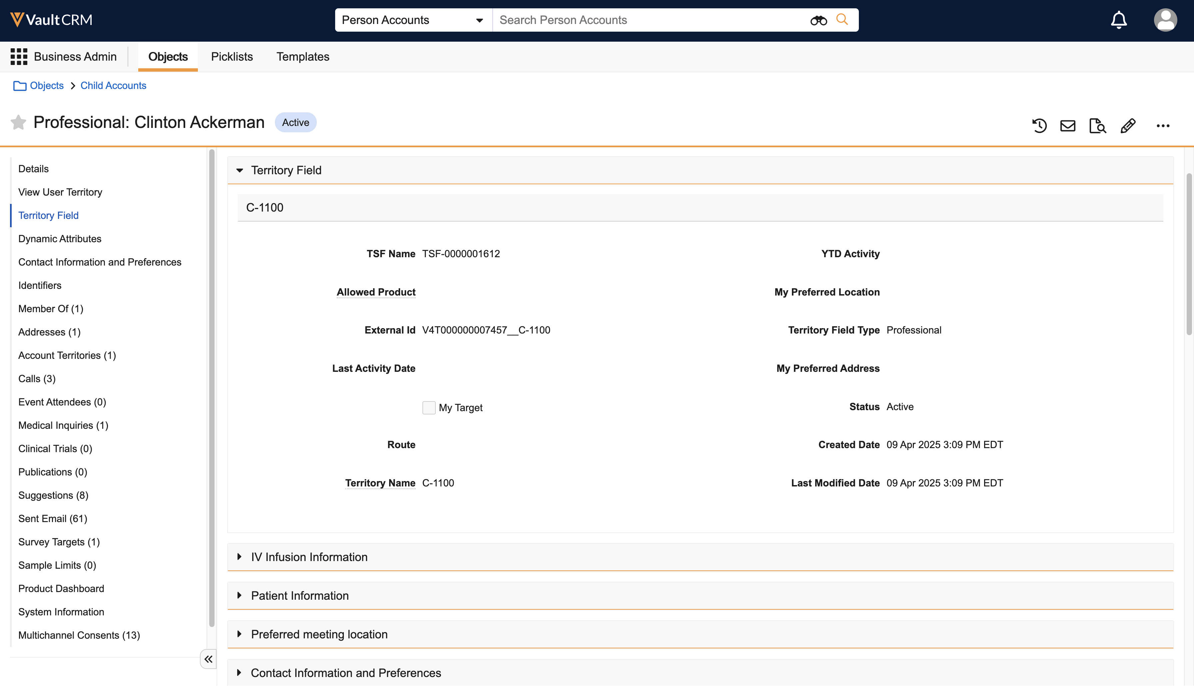Click the notifications bell icon
Viewport: 1194px width, 686px height.
pyautogui.click(x=1119, y=20)
